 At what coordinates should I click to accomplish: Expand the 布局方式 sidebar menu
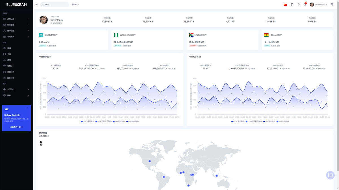click(x=16, y=37)
